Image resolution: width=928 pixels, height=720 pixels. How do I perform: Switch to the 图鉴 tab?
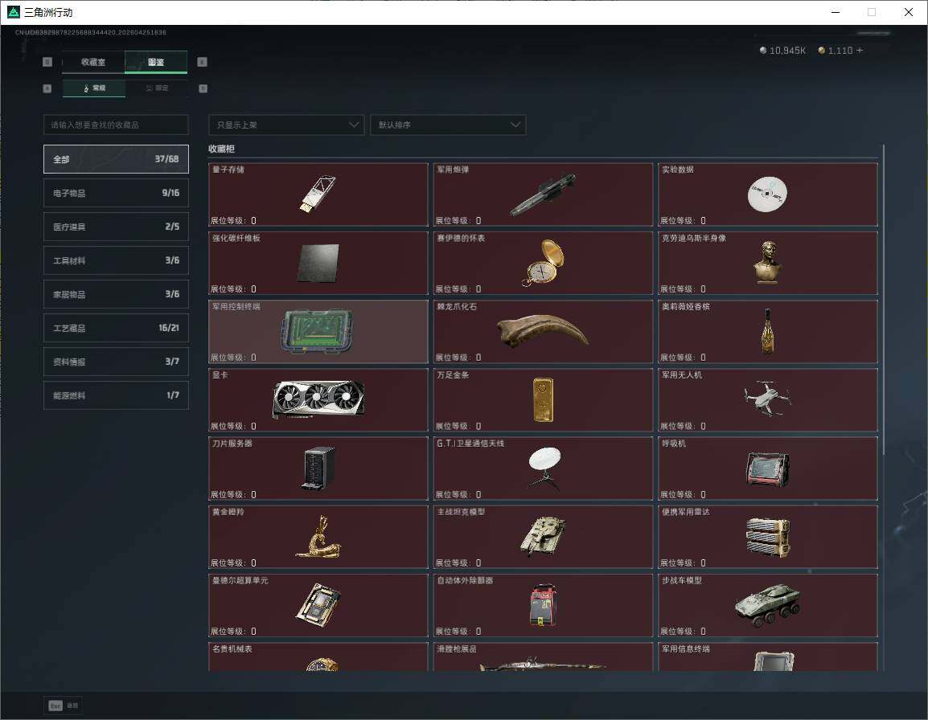[156, 62]
